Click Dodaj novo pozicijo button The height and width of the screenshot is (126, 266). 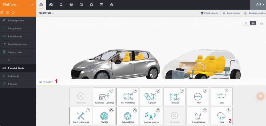click(x=255, y=13)
